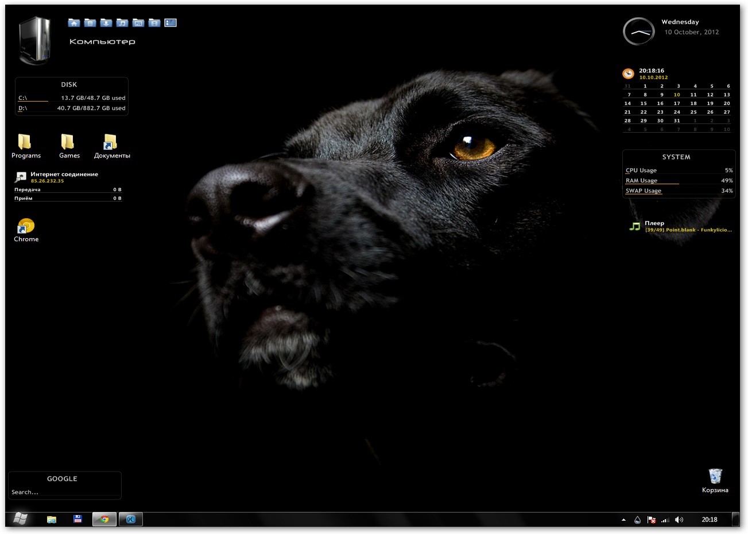The height and width of the screenshot is (534, 748).
Task: Click the Документы shortcut folder
Action: [x=111, y=142]
